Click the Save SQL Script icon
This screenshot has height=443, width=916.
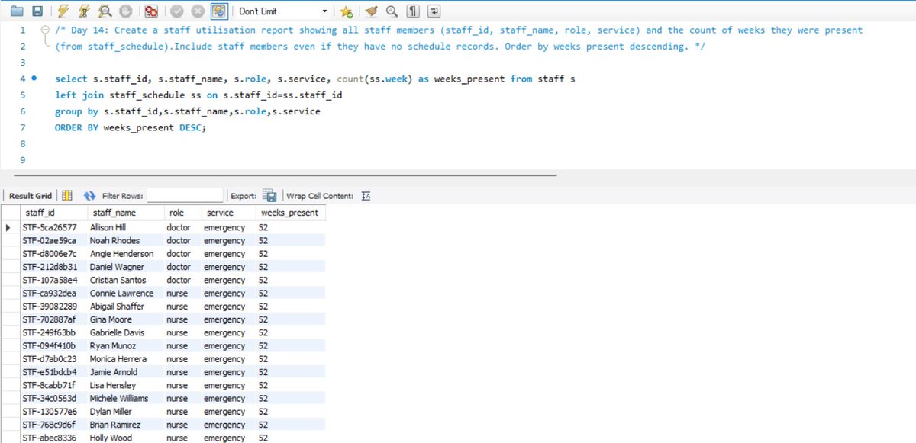click(37, 11)
